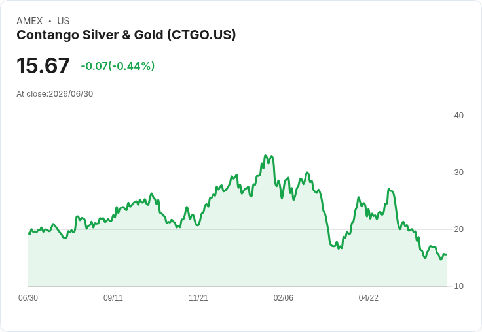
Task: Click the At close:2026/06/30 timestamp
Action: (x=55, y=94)
